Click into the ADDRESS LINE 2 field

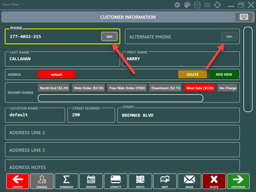[122, 132]
